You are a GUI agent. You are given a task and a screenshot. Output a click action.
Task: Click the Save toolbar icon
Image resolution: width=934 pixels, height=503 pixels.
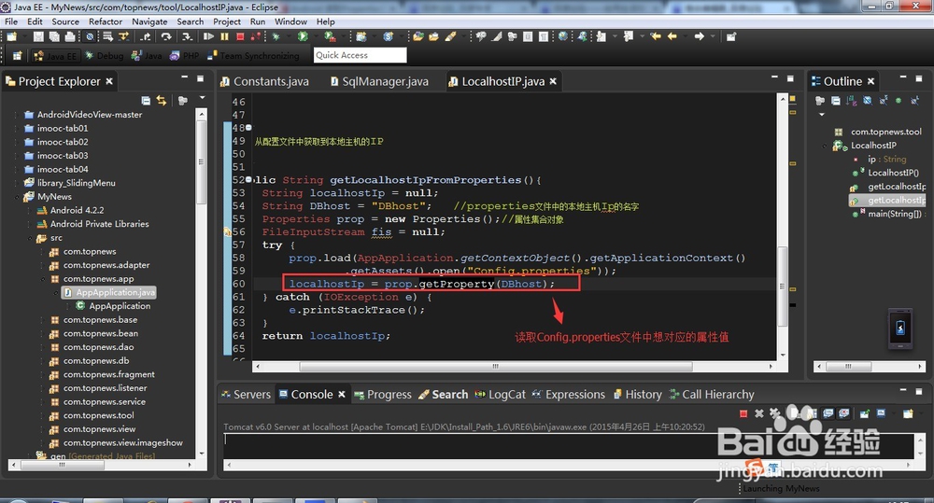coord(38,37)
